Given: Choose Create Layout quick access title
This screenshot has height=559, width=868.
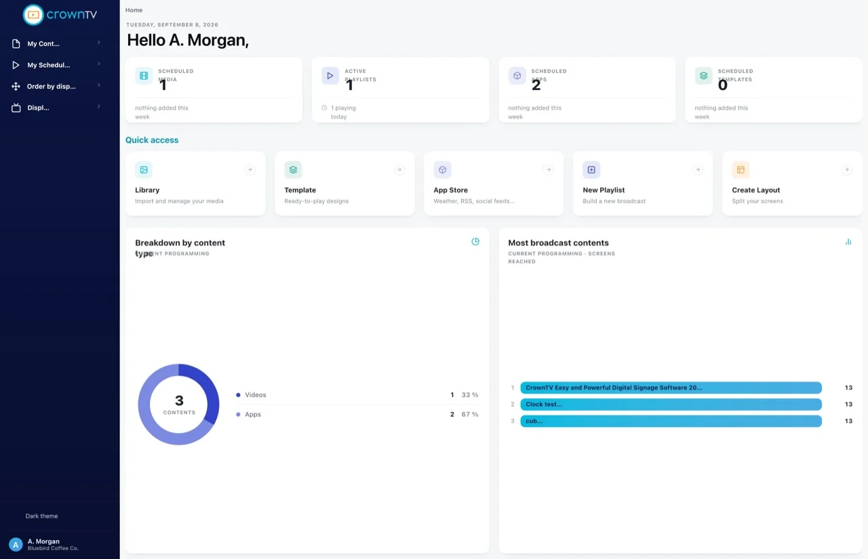Looking at the screenshot, I should [756, 190].
